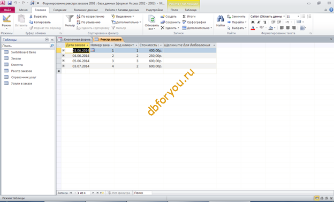Go to the first record navigation button

pos(71,193)
